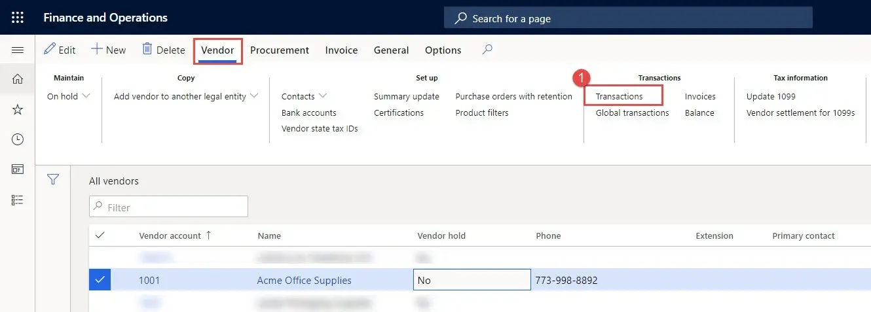Open the app launcher waffle icon

click(x=18, y=18)
